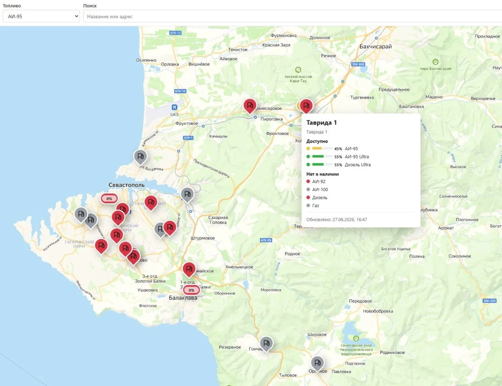Click the 0% cluster badge near Севастополь
This screenshot has height=386, width=502.
tap(109, 199)
